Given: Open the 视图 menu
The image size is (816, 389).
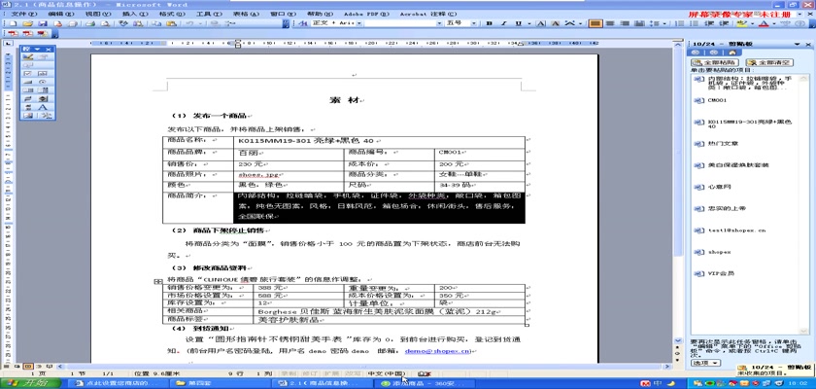Looking at the screenshot, I should point(97,14).
